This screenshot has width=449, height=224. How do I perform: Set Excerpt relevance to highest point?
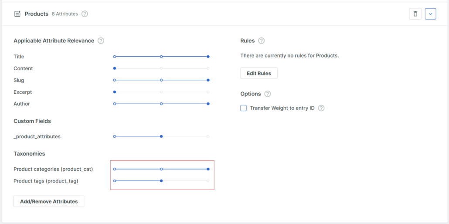click(x=208, y=92)
